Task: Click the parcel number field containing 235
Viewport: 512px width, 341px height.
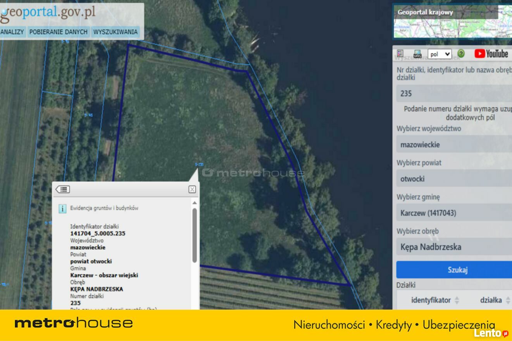Action: point(453,93)
